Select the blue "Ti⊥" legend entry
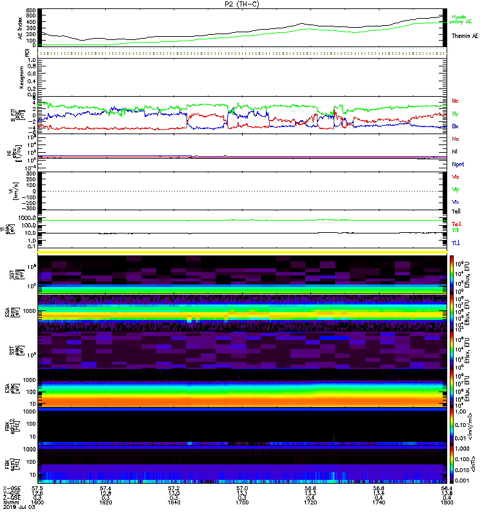 [x=456, y=243]
